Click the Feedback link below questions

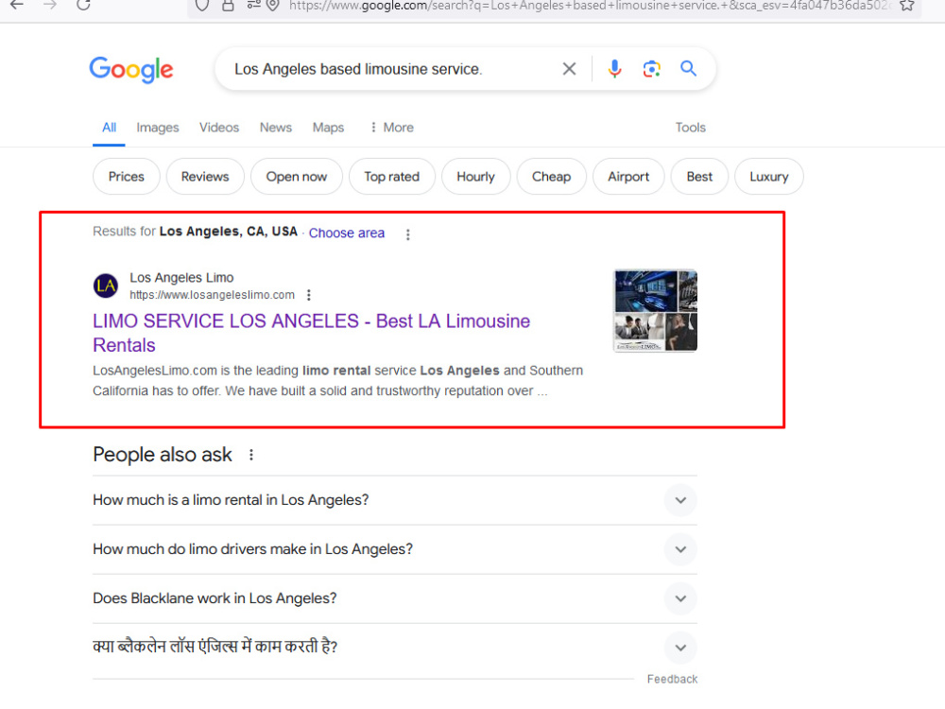[673, 680]
